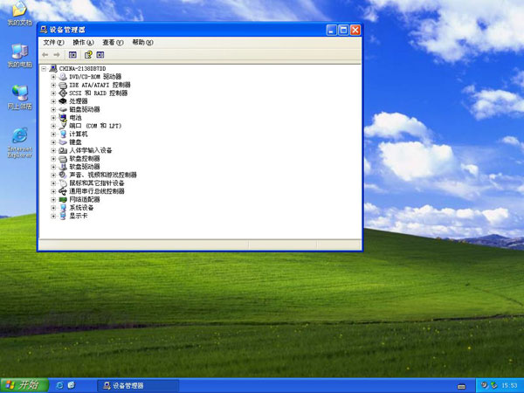Expand the 软盘驱动器 node
The width and height of the screenshot is (524, 393).
coord(53,167)
